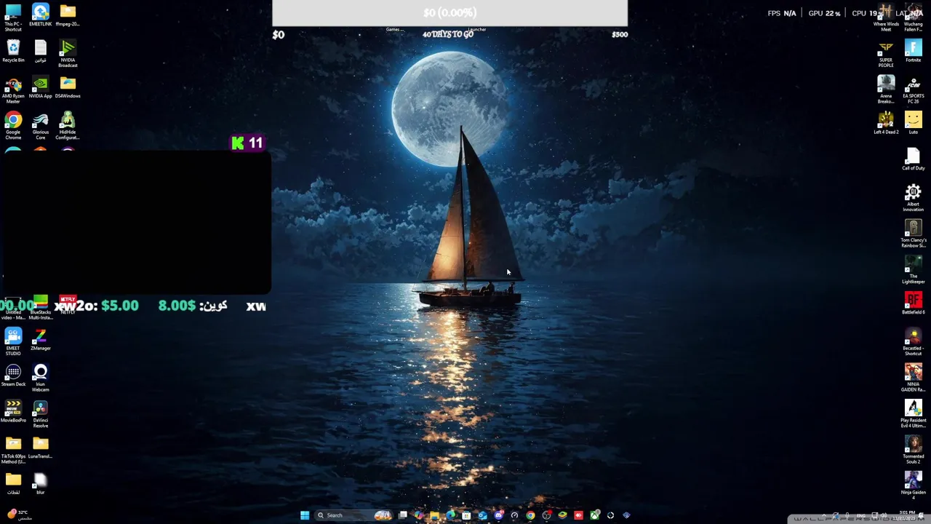The height and width of the screenshot is (524, 931).
Task: Launch Tormented Souls 2
Action: coord(913,450)
